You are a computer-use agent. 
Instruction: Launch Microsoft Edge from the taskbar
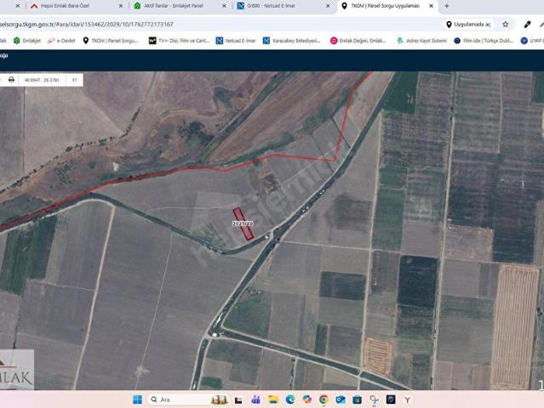290,399
